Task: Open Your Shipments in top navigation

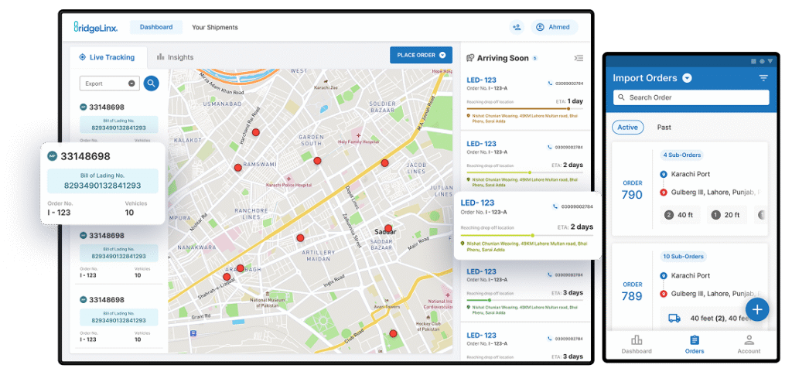Action: coord(214,27)
